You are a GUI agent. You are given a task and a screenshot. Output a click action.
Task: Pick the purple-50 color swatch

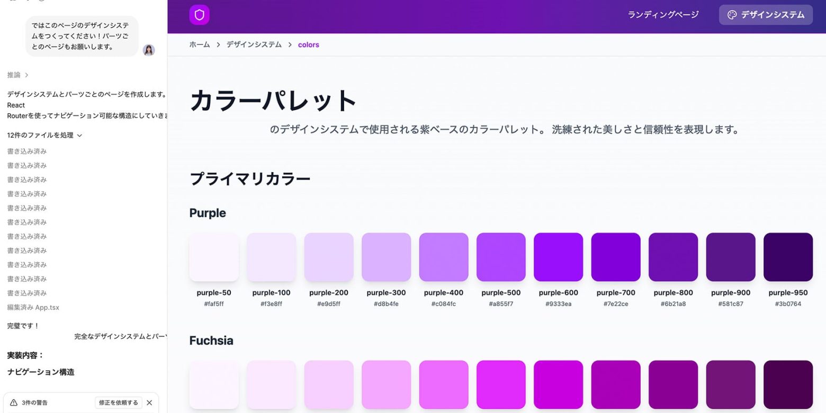(x=214, y=257)
